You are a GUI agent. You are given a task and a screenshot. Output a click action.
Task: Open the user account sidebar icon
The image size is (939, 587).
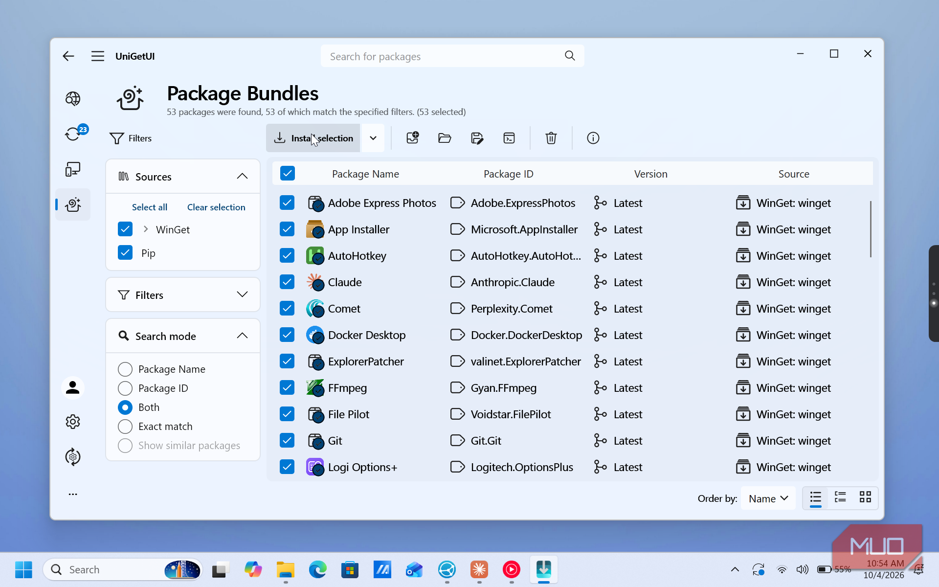tap(73, 388)
